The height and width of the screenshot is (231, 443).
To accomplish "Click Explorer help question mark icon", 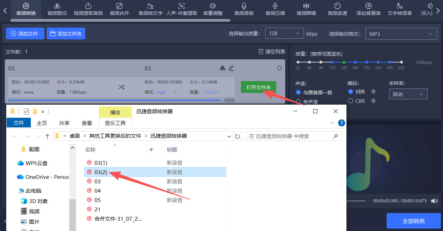I will click(341, 123).
